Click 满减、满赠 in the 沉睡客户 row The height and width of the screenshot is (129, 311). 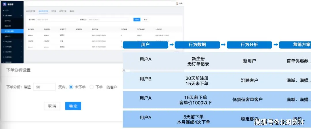[299, 81]
